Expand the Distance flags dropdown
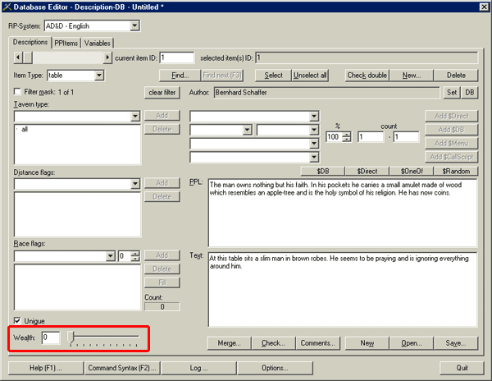This screenshot has width=492, height=381. tap(134, 183)
